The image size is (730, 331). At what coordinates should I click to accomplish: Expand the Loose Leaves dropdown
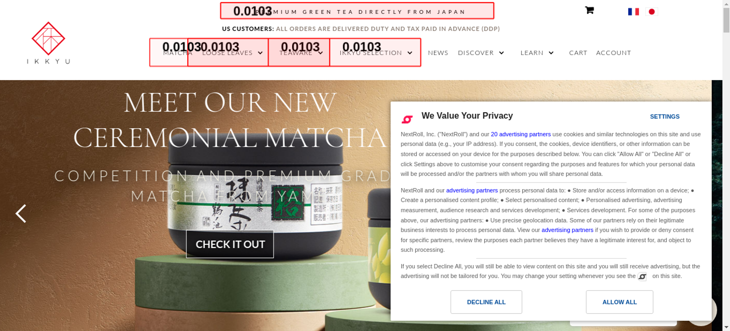(260, 53)
